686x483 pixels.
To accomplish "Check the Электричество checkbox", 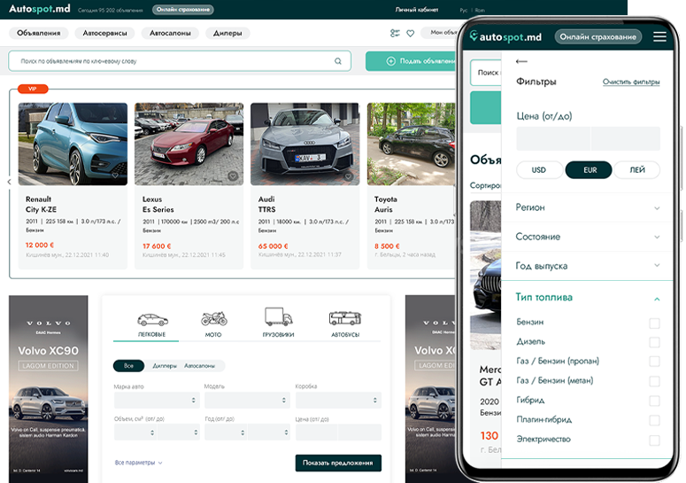I will click(654, 440).
